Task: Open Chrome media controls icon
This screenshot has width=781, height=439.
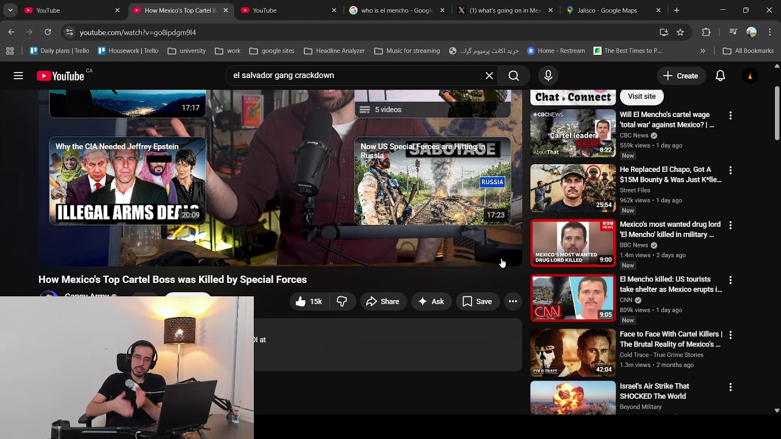Action: [733, 32]
